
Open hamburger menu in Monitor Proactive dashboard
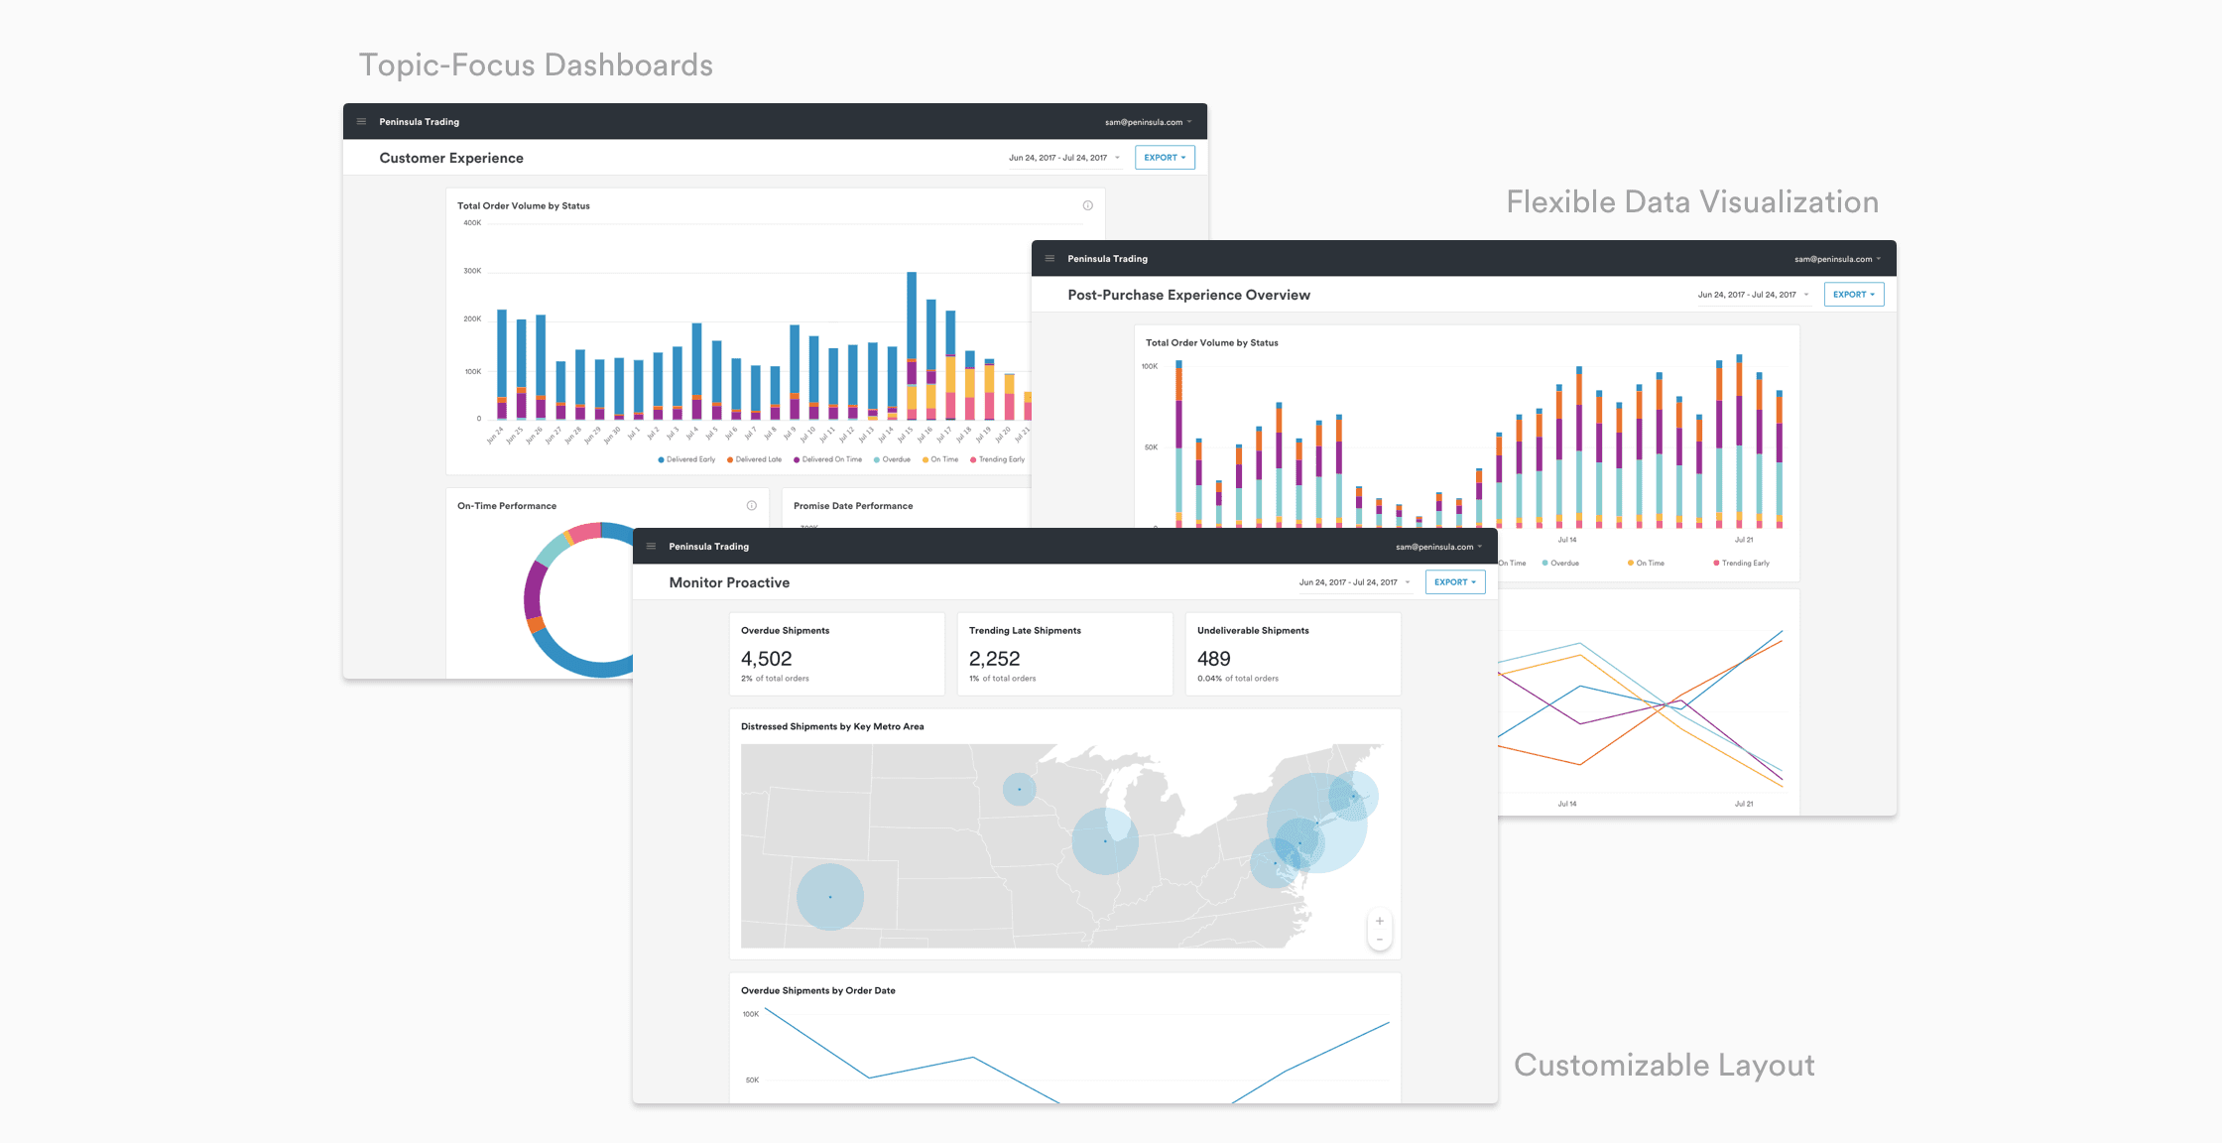(x=651, y=547)
